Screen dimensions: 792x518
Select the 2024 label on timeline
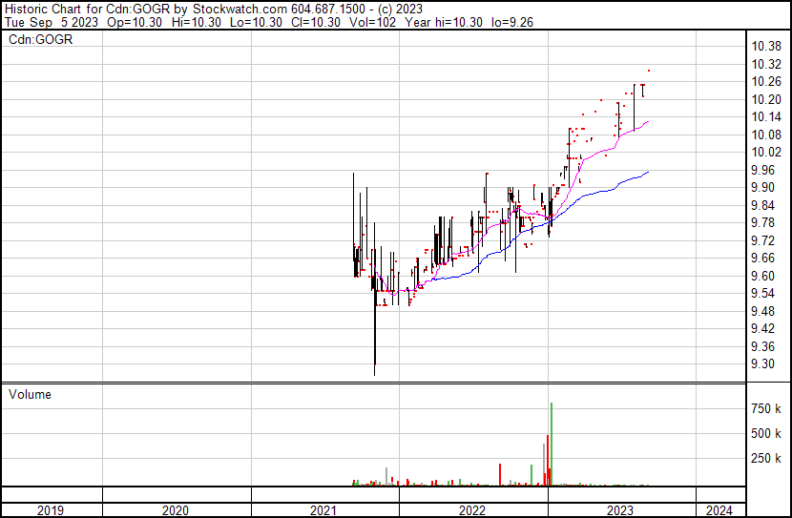coord(719,510)
